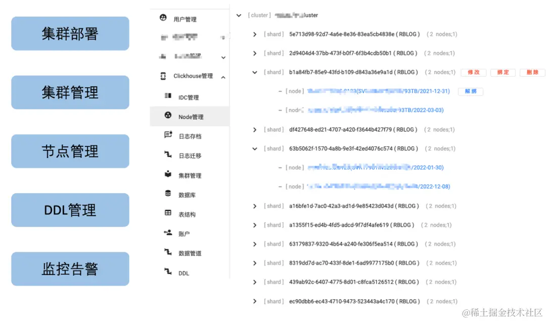Select shard text ec90dbb6-ec43-4710-9473-523443a4c170

tap(342, 301)
